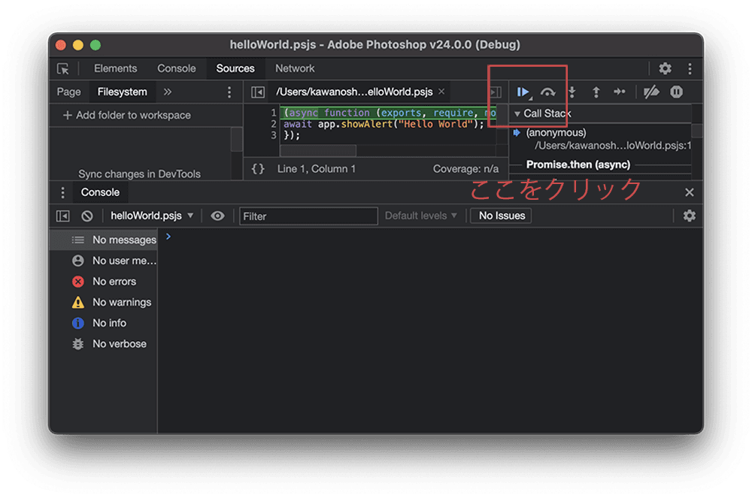Toggle the console sidebar panel icon

tap(63, 216)
